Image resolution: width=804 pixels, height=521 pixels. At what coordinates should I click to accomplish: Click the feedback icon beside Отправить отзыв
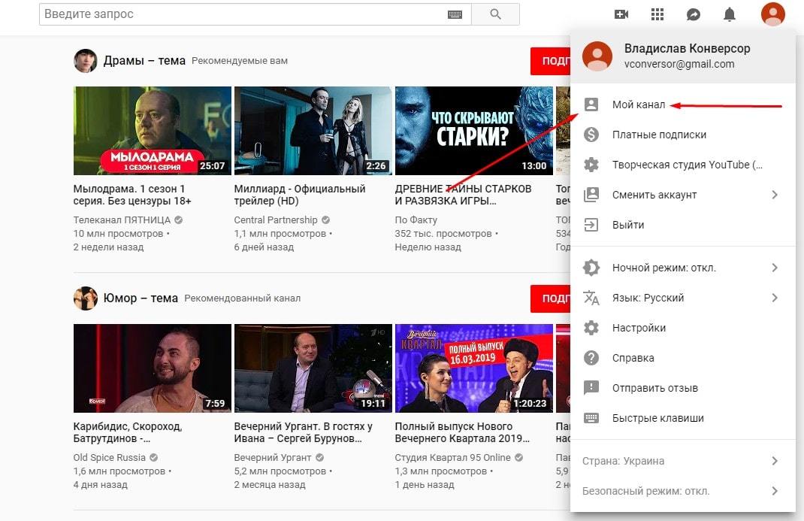[591, 388]
